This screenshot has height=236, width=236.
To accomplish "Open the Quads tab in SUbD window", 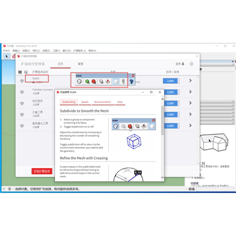I will pos(85,102).
